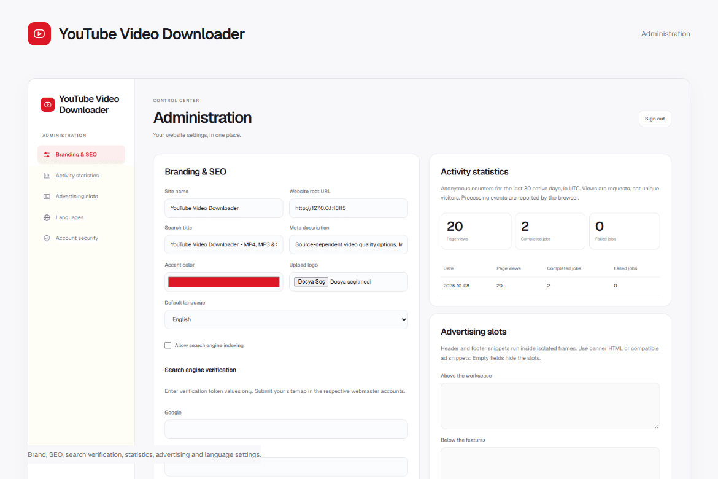The height and width of the screenshot is (479, 718).
Task: Click the Search engine verification heading
Action: tap(200, 370)
